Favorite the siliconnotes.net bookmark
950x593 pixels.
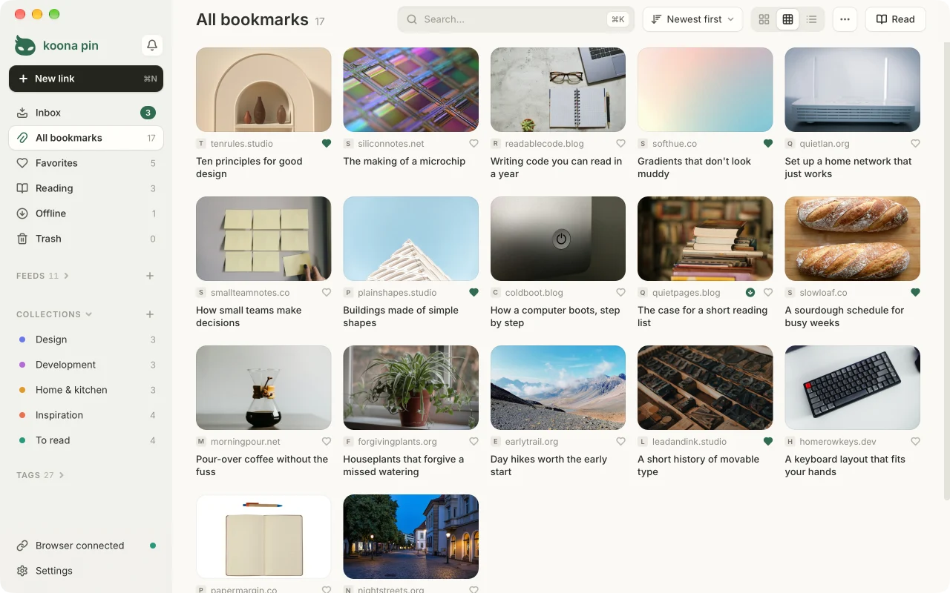tap(474, 144)
